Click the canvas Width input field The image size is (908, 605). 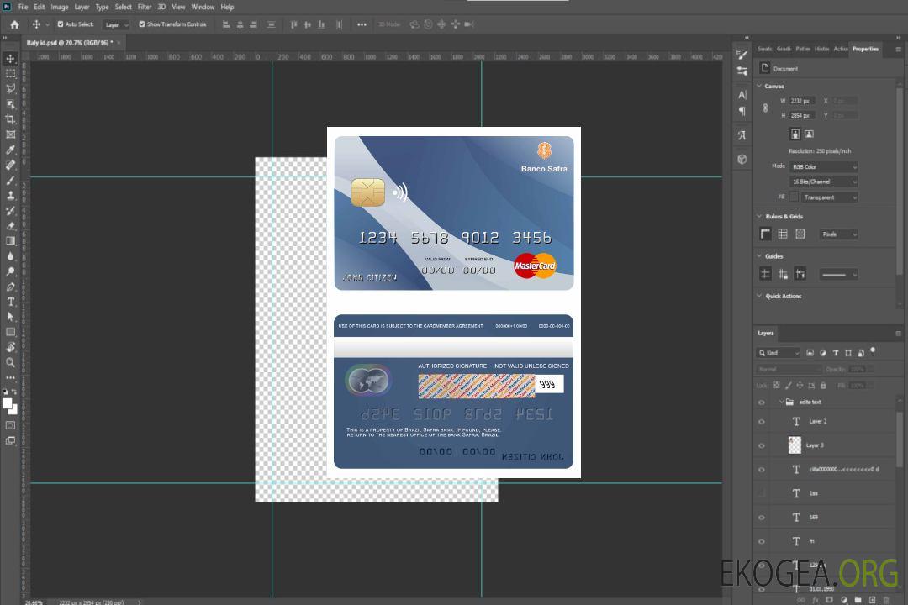tap(802, 101)
